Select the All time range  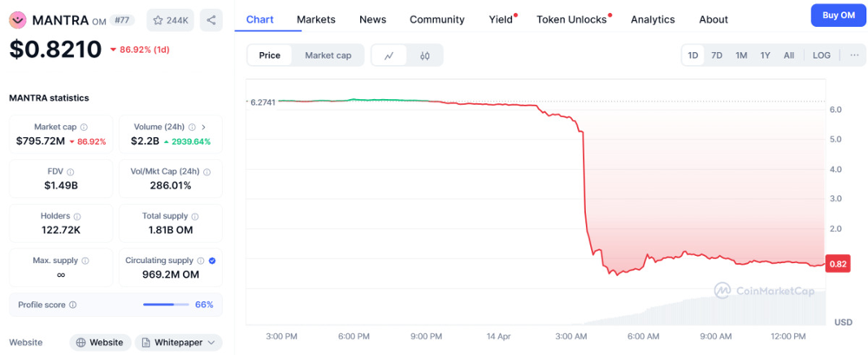click(789, 56)
